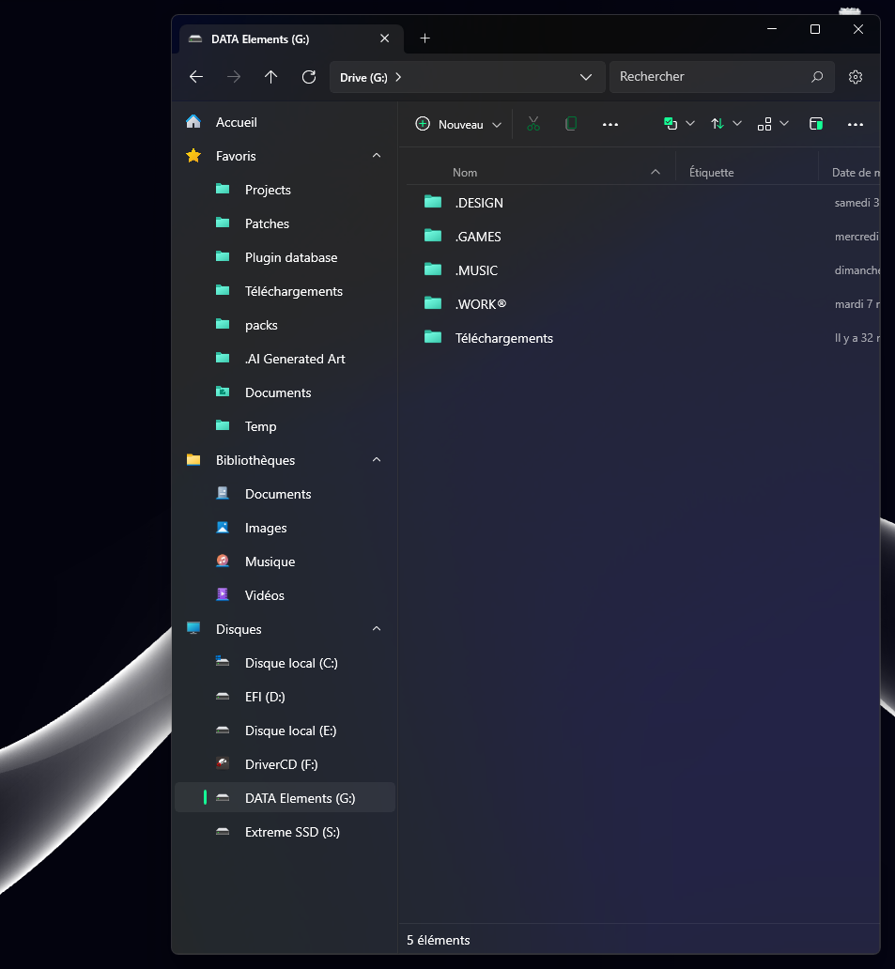Click the layout view icon in toolbar
The image size is (895, 969).
pyautogui.click(x=765, y=123)
